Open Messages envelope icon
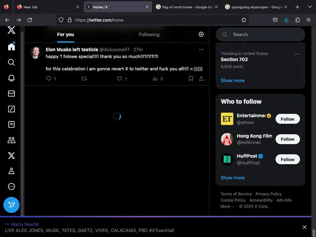Image resolution: width=316 pixels, height=237 pixels. click(x=11, y=94)
